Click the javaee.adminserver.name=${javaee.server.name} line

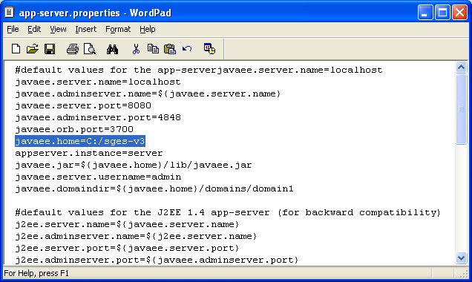pyautogui.click(x=148, y=94)
